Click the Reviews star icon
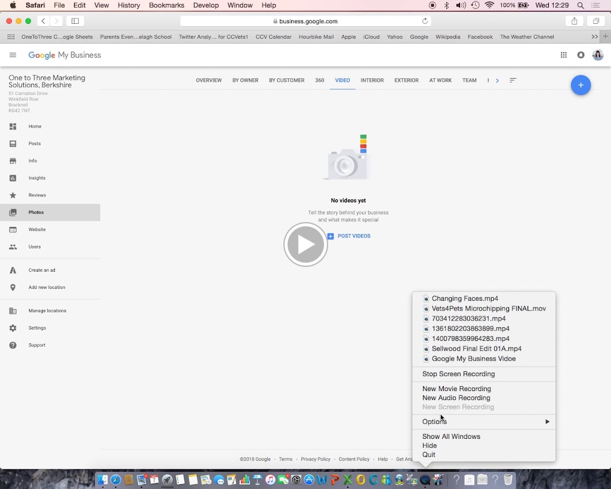Viewport: 611px width, 489px height. pos(13,195)
